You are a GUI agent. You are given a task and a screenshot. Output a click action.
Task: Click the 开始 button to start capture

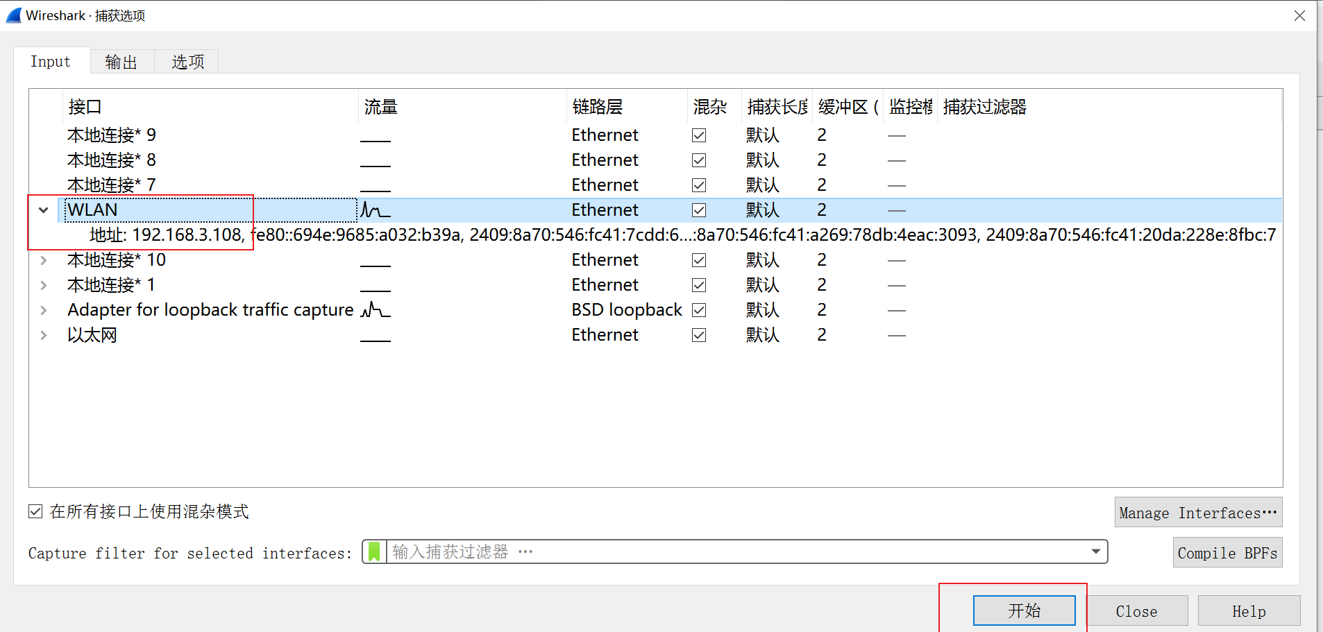1024,610
